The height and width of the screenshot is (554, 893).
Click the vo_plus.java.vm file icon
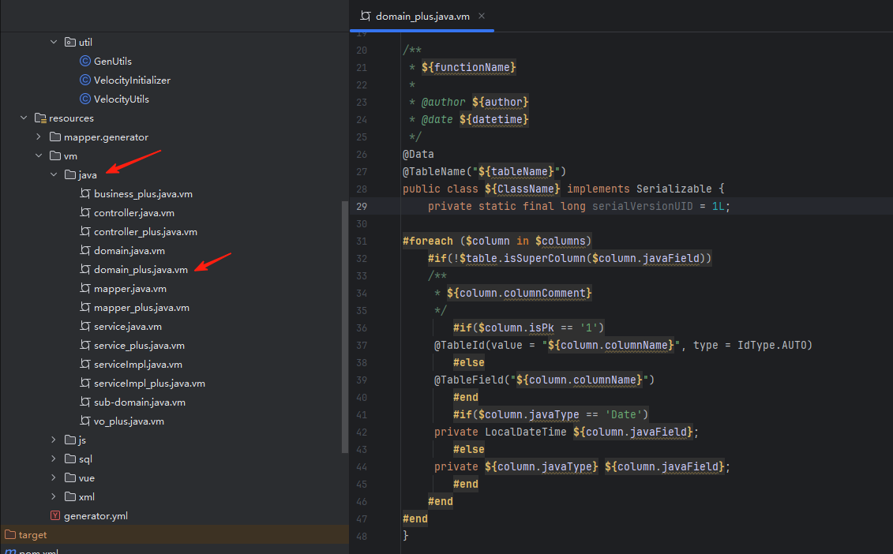(84, 421)
